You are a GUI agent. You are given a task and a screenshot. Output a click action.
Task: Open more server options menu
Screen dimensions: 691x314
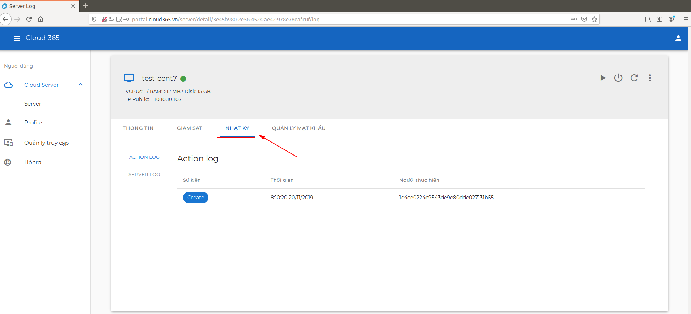tap(650, 78)
